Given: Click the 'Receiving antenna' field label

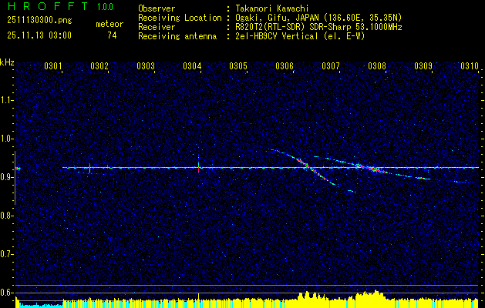Looking at the screenshot, I should 177,36.
